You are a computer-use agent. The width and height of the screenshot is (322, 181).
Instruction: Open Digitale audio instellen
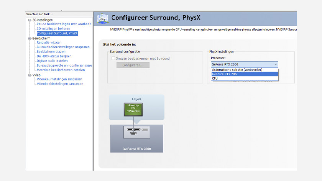pos(52,61)
